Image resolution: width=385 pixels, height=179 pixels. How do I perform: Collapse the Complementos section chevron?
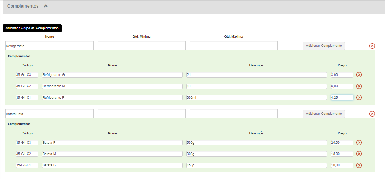point(45,7)
